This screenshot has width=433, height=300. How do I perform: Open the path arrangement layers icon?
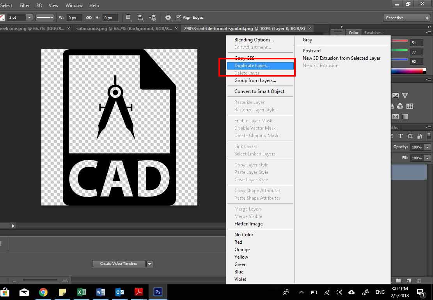pyautogui.click(x=153, y=18)
